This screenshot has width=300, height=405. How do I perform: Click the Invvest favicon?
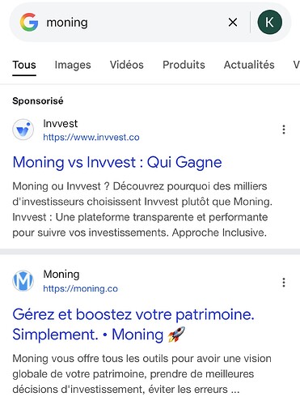pos(23,130)
